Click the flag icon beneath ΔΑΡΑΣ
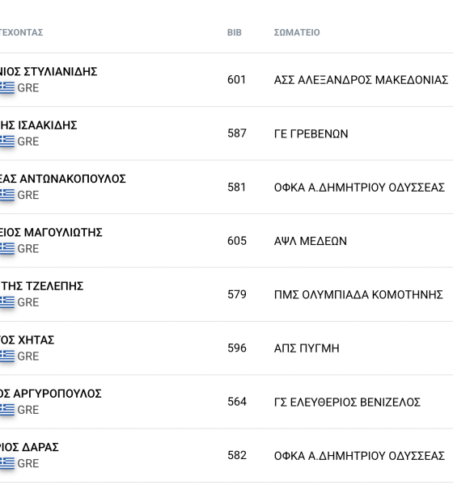 [7, 463]
